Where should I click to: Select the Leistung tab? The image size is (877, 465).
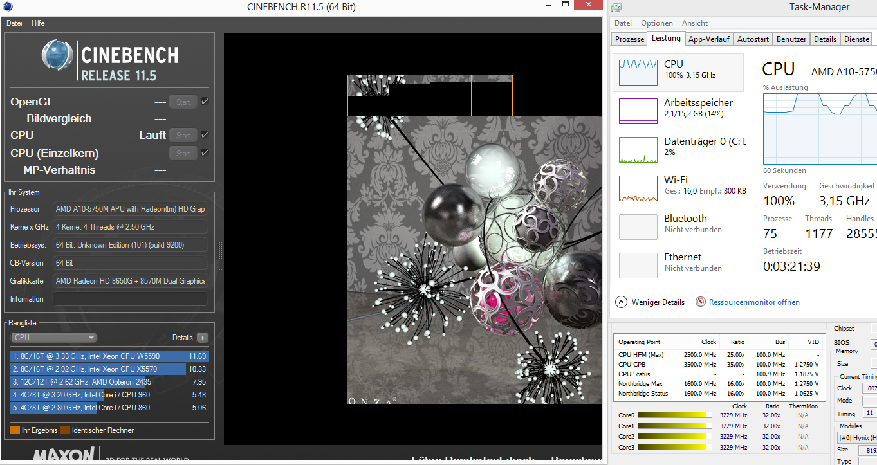[x=666, y=38]
